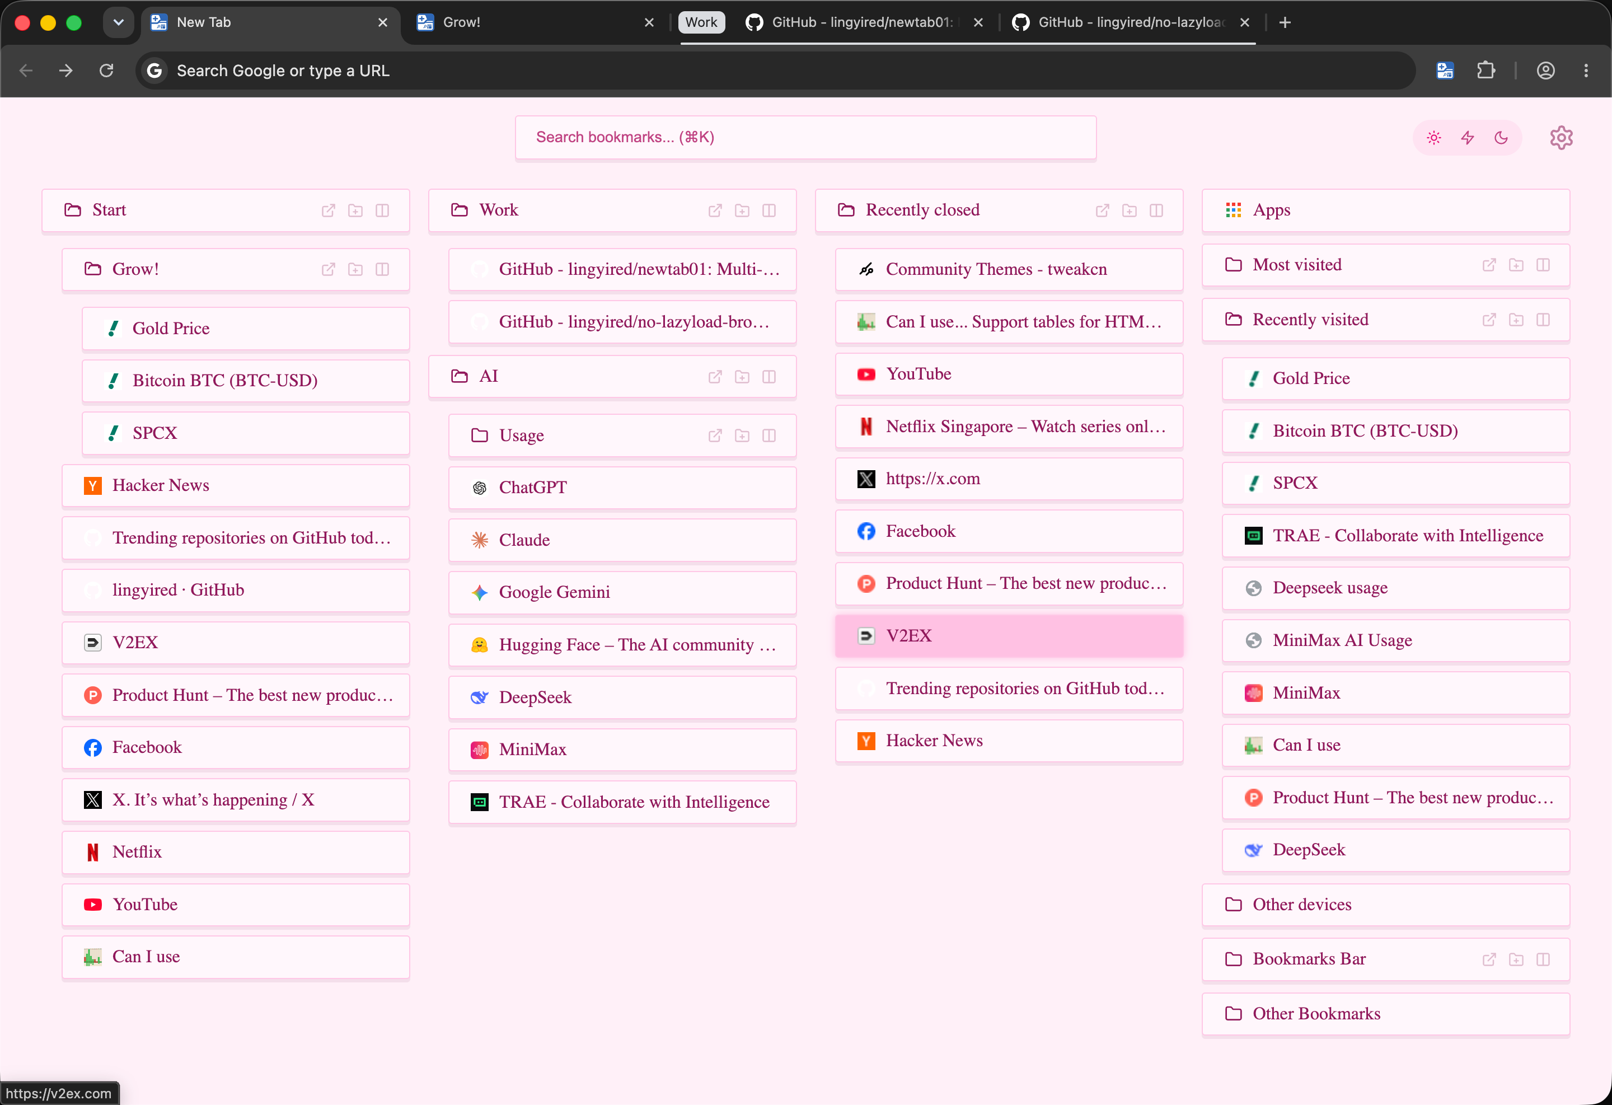The width and height of the screenshot is (1612, 1105).
Task: Switch to dark theme with the moon icon
Action: click(x=1501, y=137)
